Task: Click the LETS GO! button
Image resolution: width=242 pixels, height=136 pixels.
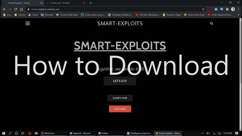Action: click(120, 81)
